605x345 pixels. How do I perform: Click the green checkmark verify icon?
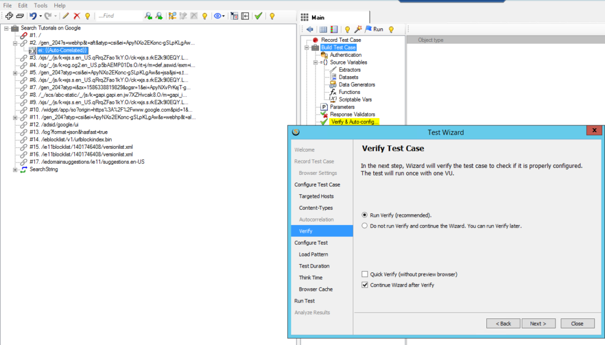[258, 16]
